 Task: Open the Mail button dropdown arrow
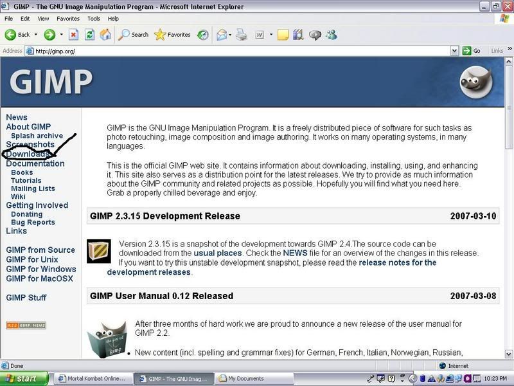click(x=230, y=35)
